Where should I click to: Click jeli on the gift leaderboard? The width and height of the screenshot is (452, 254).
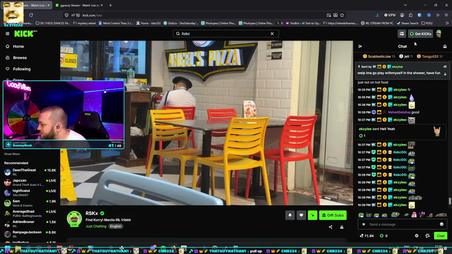point(406,56)
